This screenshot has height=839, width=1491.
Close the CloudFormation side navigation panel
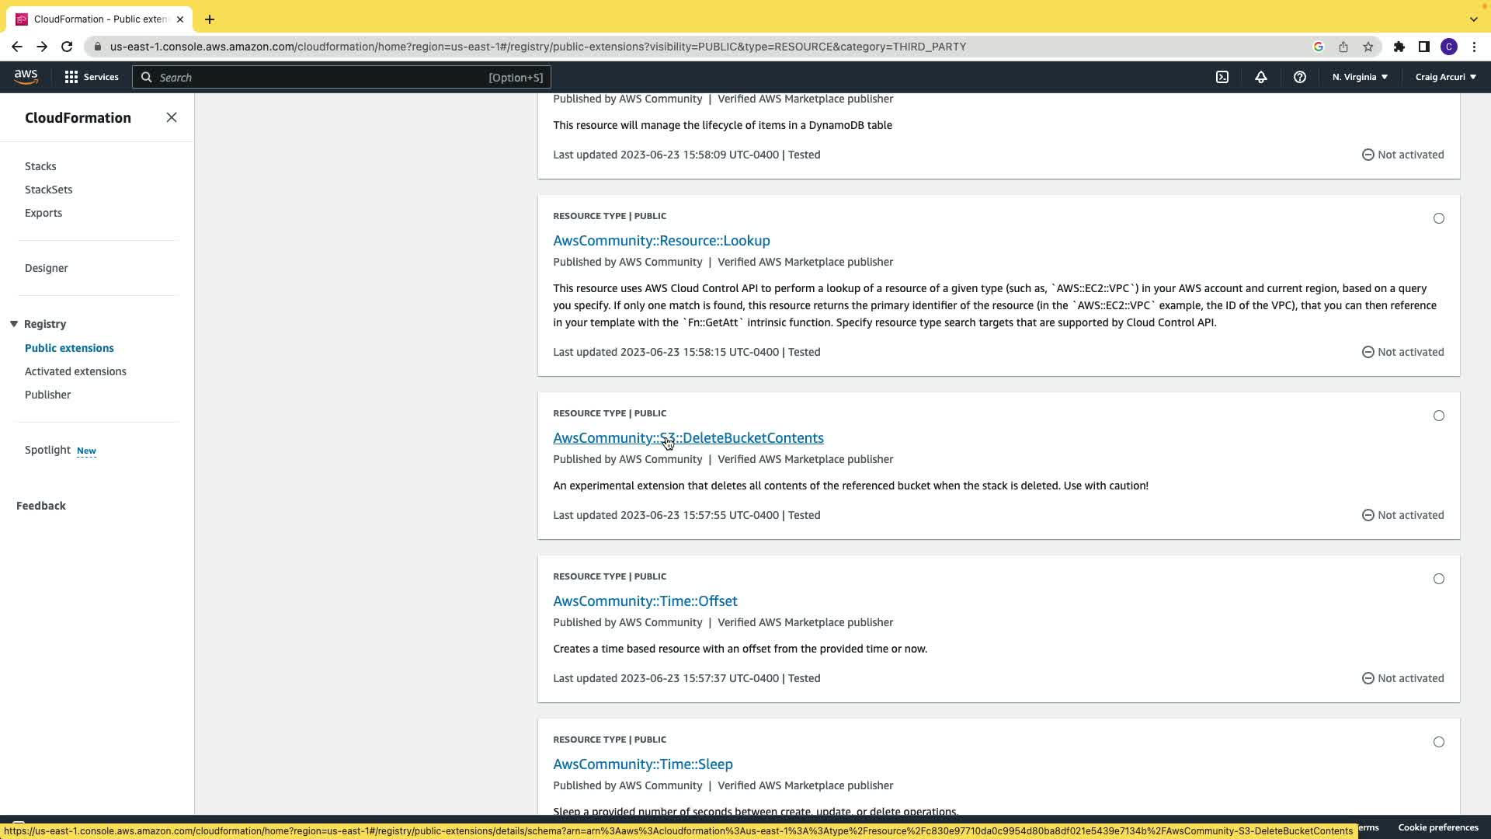click(x=172, y=117)
